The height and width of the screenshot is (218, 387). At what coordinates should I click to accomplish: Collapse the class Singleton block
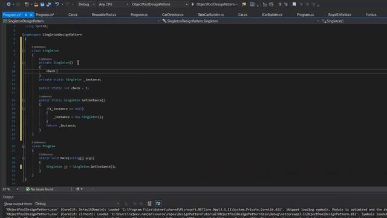[23, 51]
